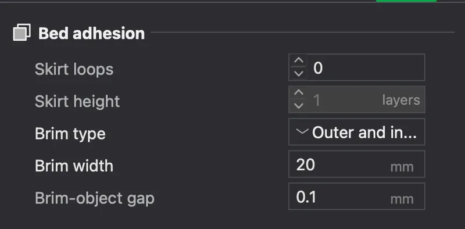Increase Skirt height with up arrow
This screenshot has width=465, height=229.
298,93
